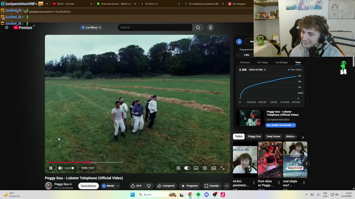
Task: Select the 'Todos' filter chip
Action: click(239, 136)
